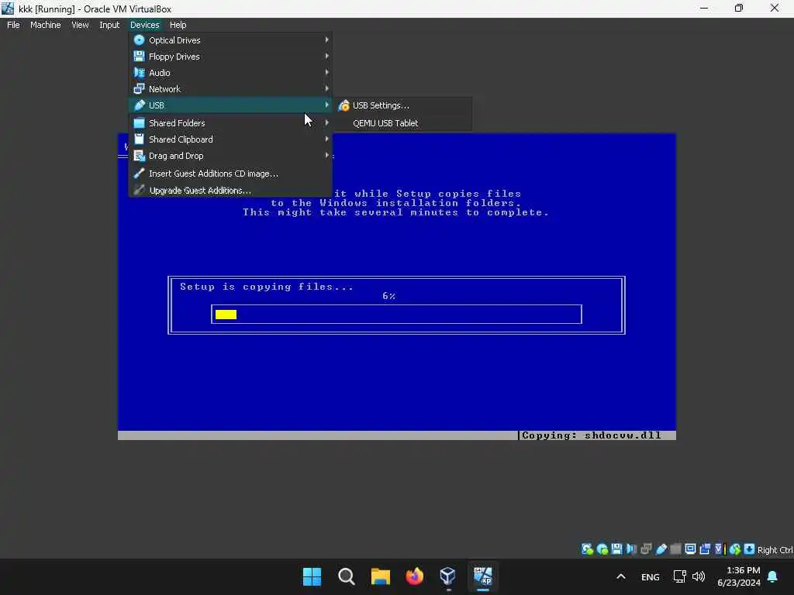This screenshot has width=794, height=595.
Task: Click network status bar indicator
Action: pos(646,549)
